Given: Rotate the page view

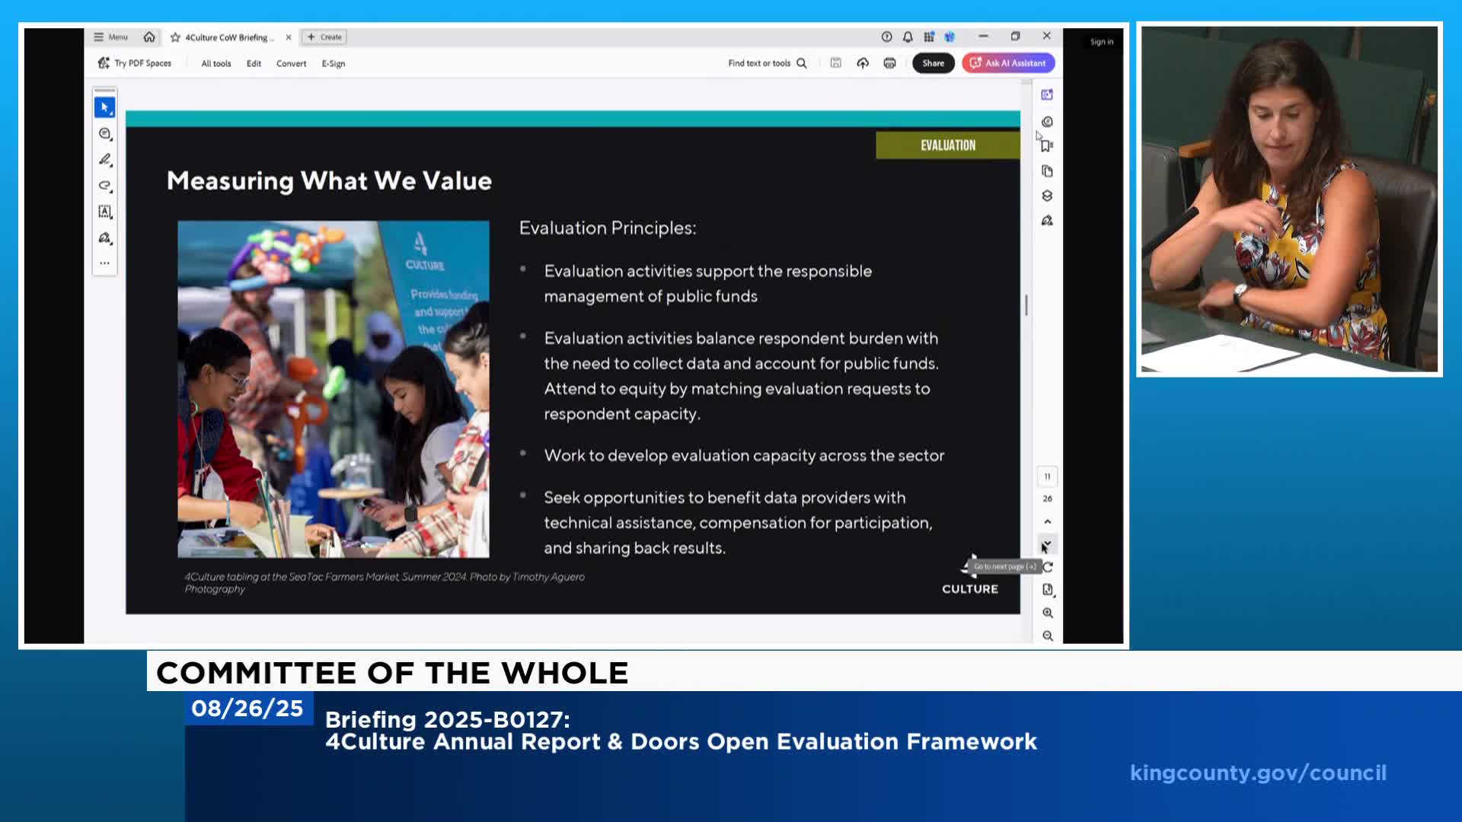Looking at the screenshot, I should (x=1049, y=567).
